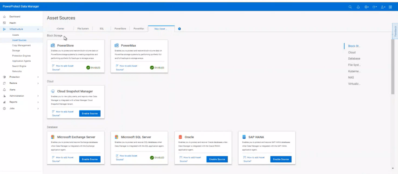Click the Jobs clock icon in sidebar
This screenshot has height=174, width=398.
coord(4,108)
